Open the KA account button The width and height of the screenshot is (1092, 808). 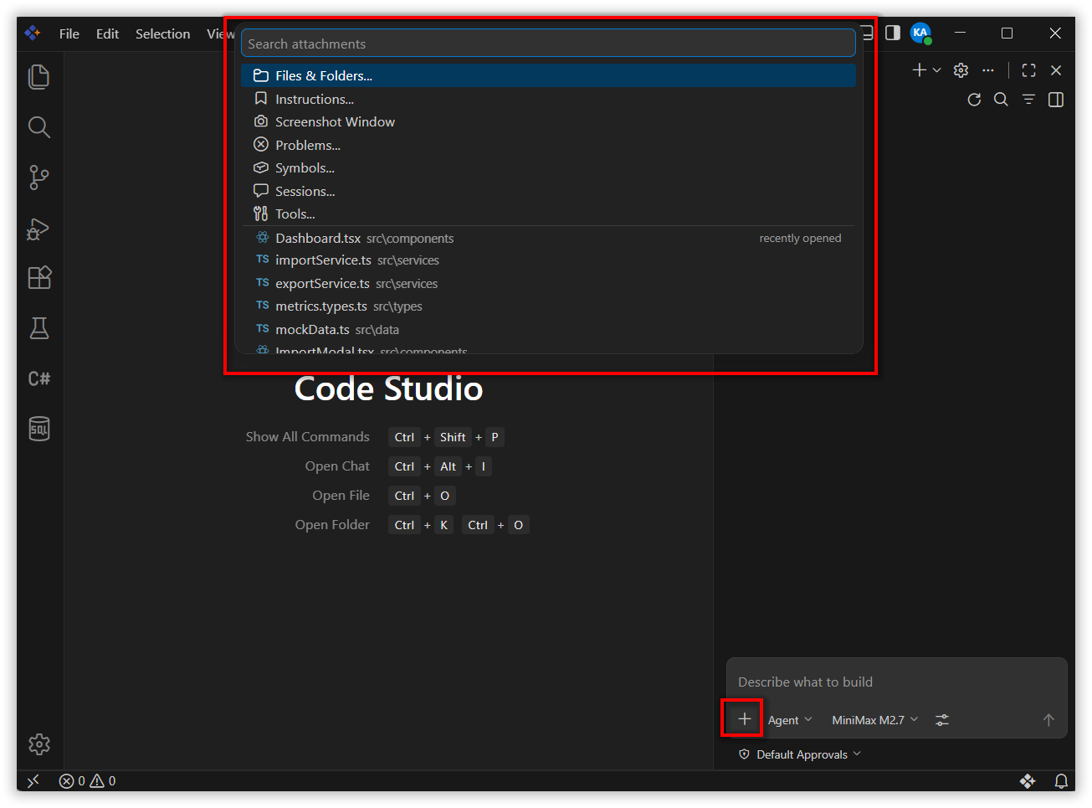coord(920,33)
